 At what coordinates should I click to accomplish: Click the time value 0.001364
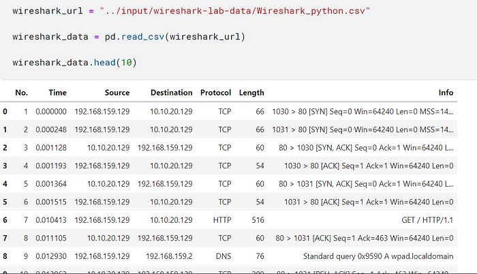51,184
